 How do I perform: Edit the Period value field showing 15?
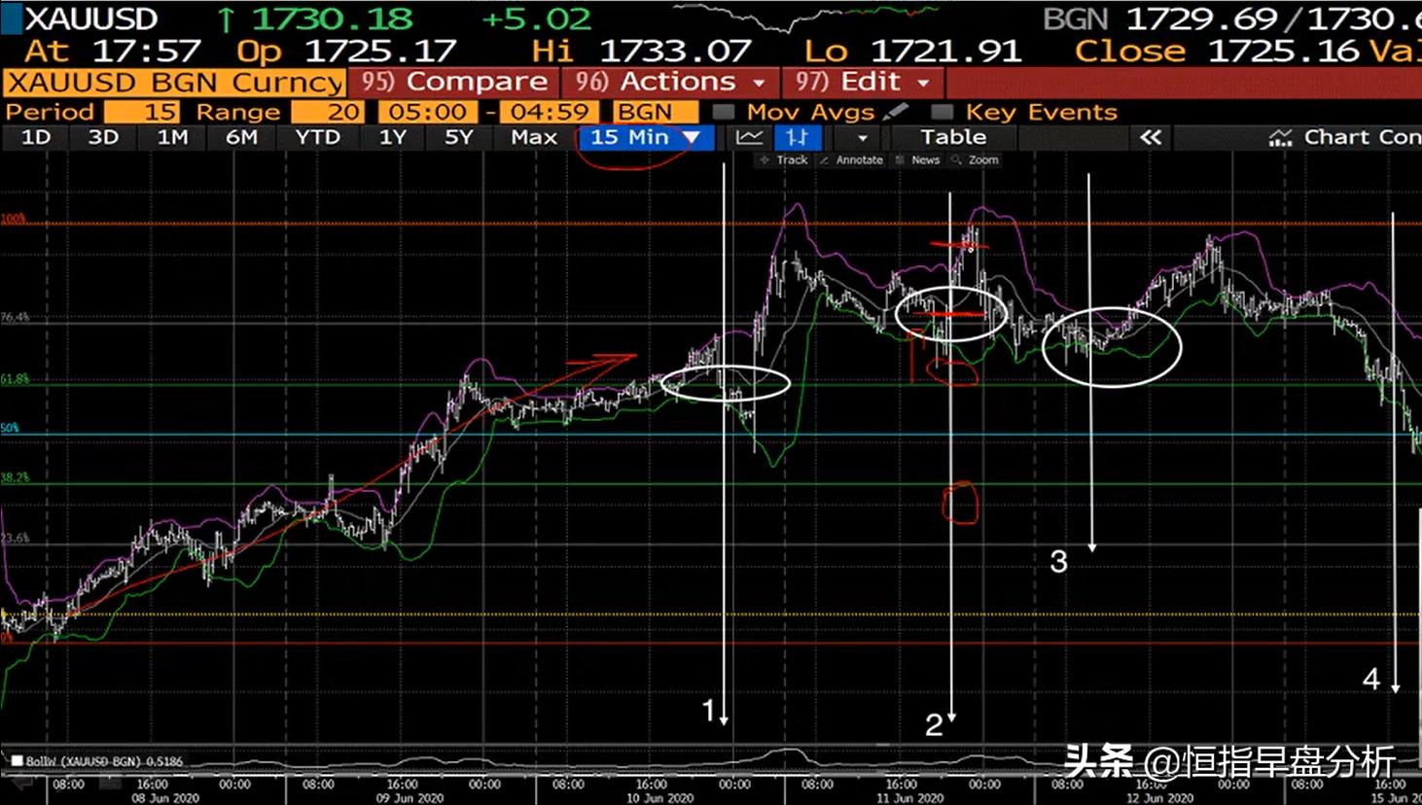click(142, 112)
